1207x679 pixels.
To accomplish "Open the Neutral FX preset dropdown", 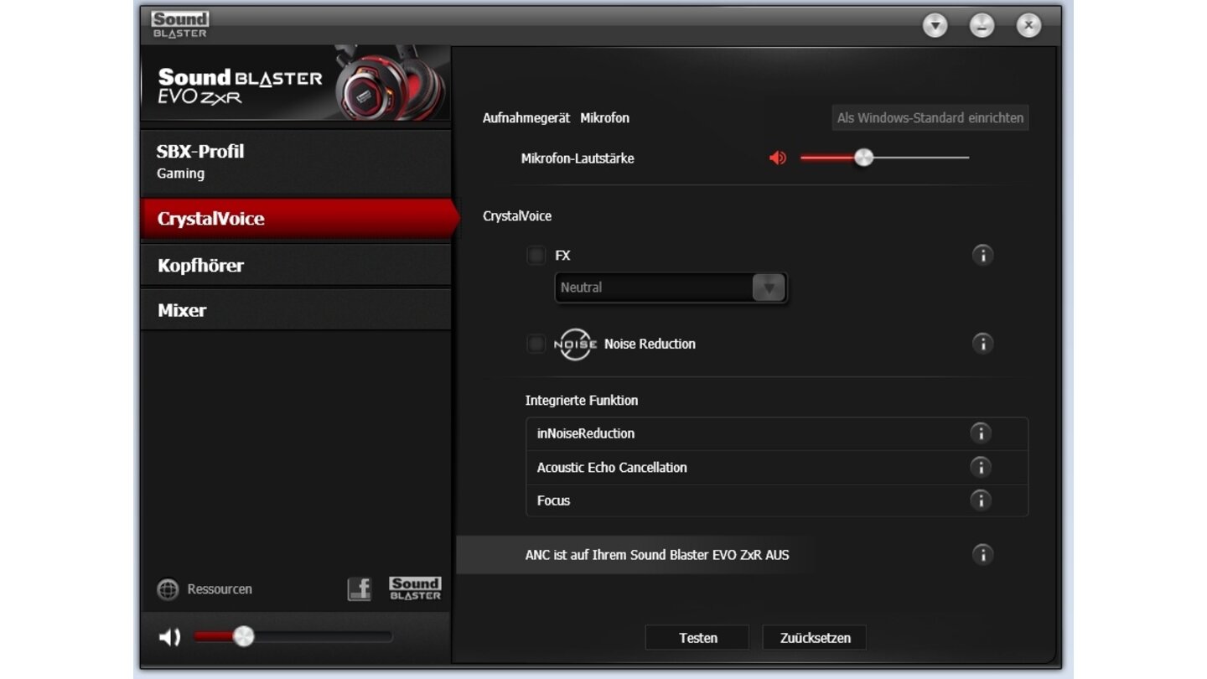I will point(671,288).
